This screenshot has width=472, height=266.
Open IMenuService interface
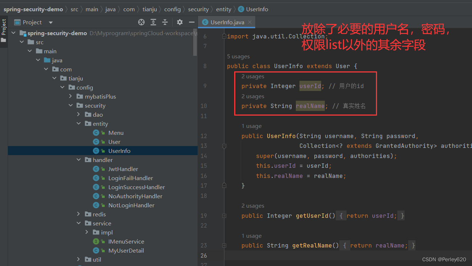(126, 241)
